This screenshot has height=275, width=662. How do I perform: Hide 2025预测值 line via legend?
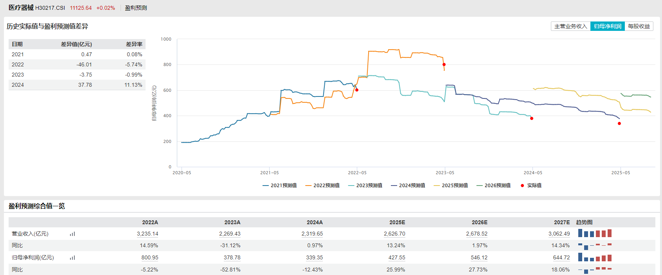(x=451, y=186)
